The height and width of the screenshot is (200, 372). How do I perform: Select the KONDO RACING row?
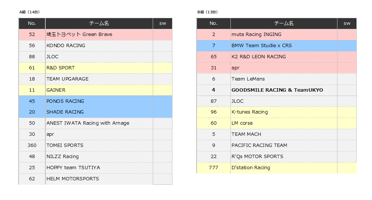coord(66,46)
